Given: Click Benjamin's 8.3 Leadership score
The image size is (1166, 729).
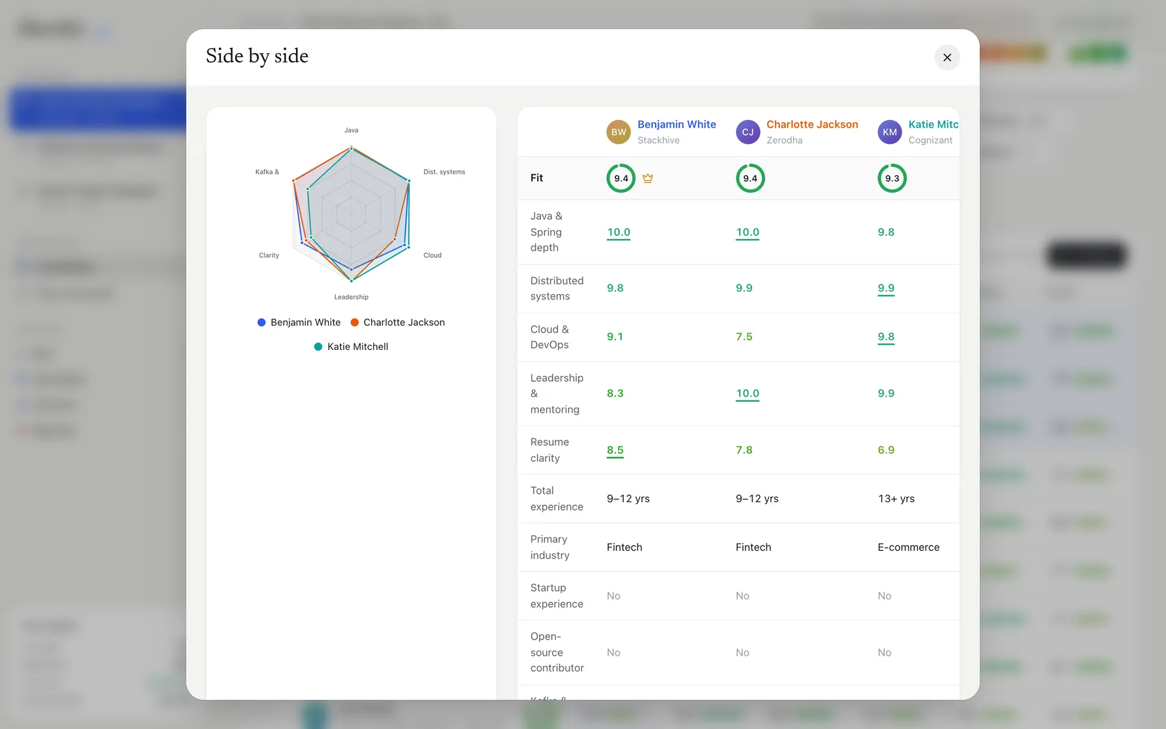Looking at the screenshot, I should tap(615, 393).
